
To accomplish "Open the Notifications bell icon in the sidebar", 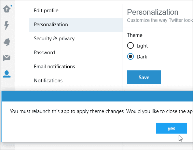I will tap(7, 42).
